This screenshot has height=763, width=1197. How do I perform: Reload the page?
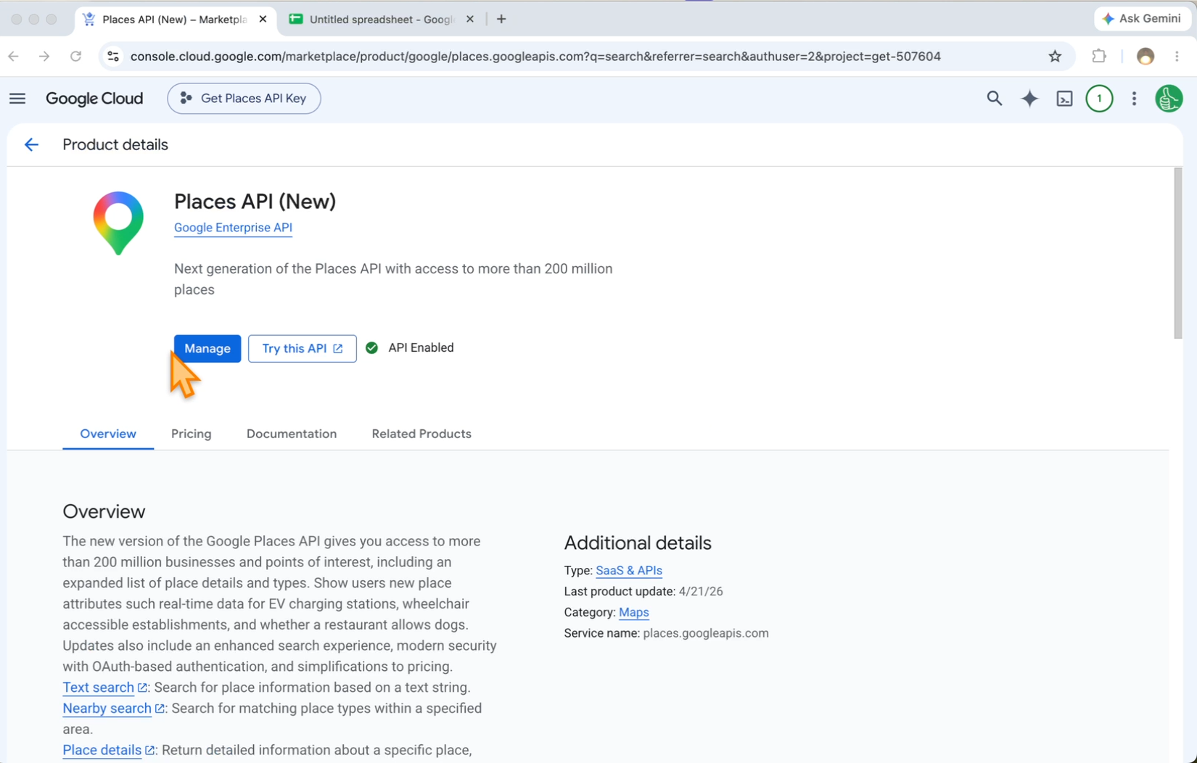click(75, 57)
